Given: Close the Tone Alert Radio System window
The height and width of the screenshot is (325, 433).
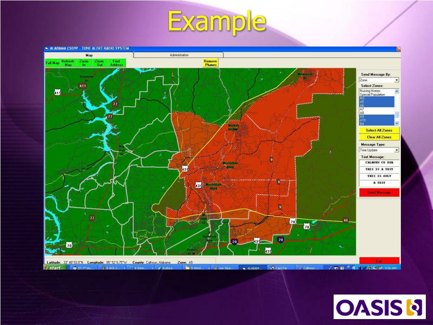Looking at the screenshot, I should (399, 49).
